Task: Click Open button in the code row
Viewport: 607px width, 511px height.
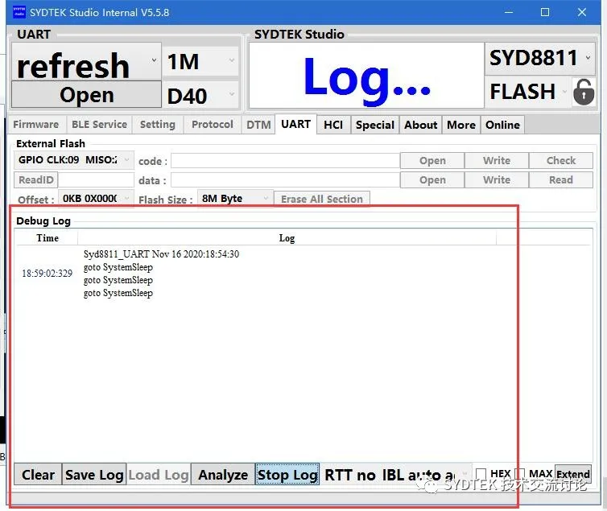Action: pos(432,160)
